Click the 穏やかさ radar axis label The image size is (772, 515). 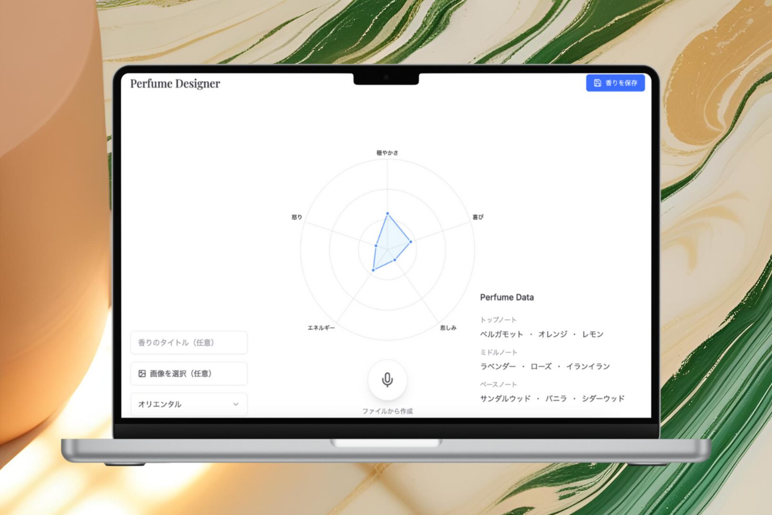387,153
